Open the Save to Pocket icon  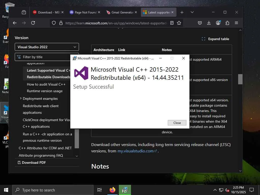[200, 23]
